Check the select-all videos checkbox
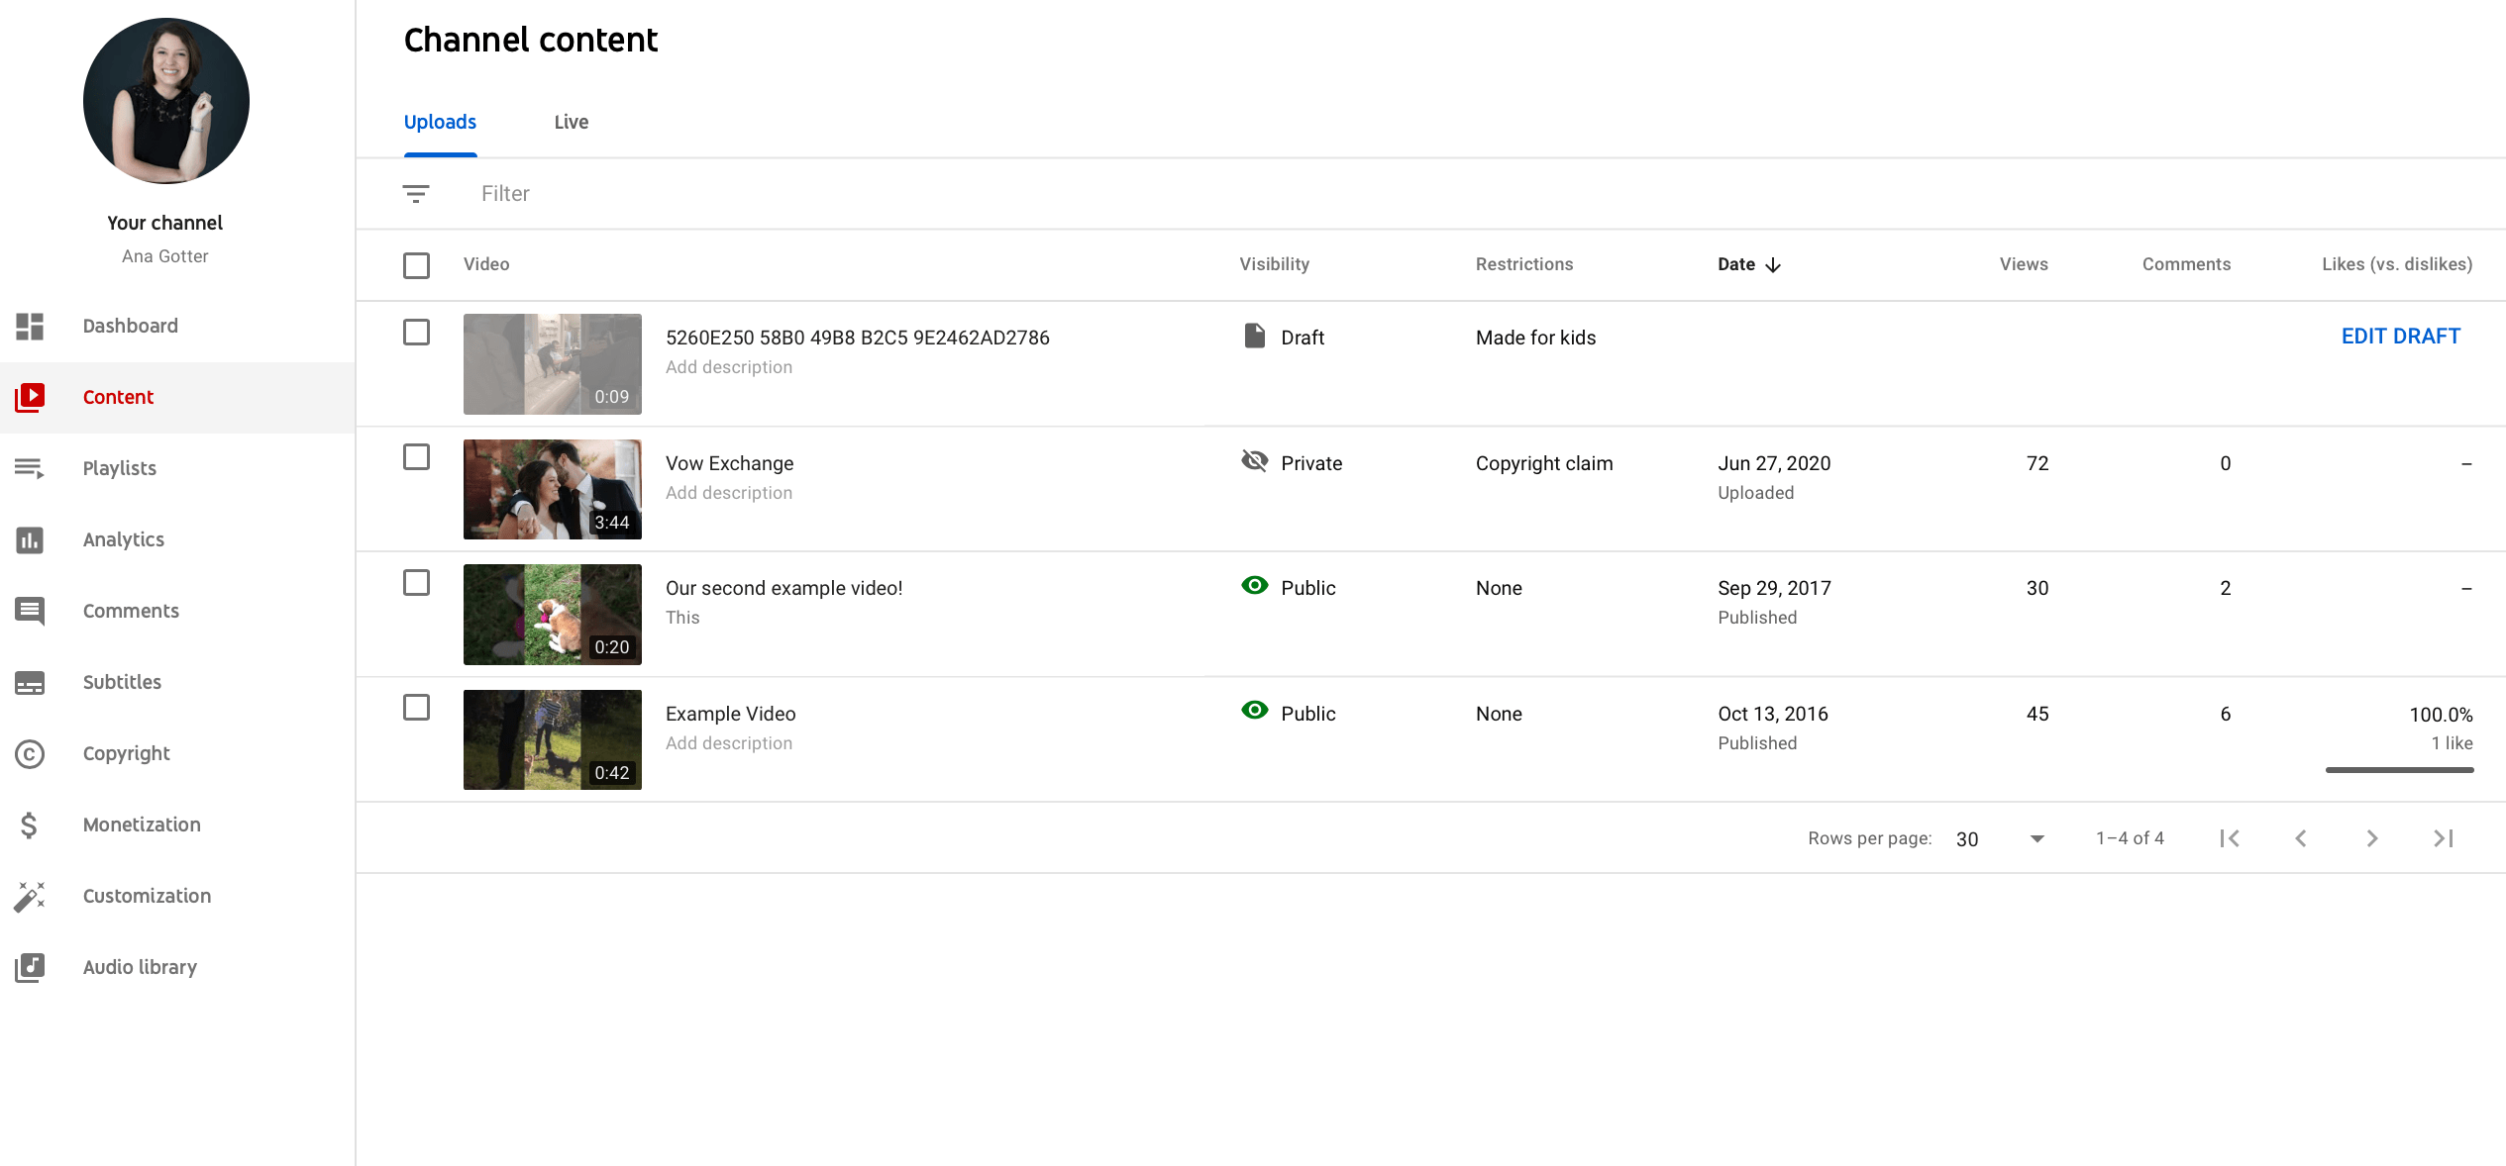The height and width of the screenshot is (1166, 2506). [x=416, y=265]
